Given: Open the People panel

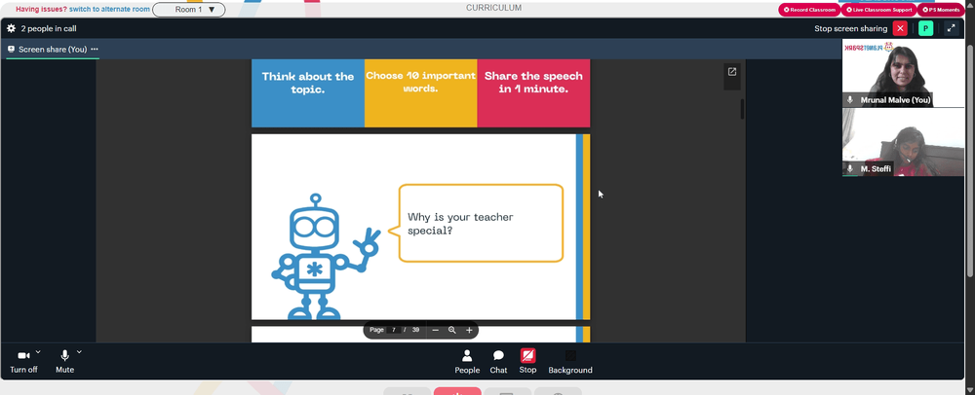Looking at the screenshot, I should [x=467, y=362].
